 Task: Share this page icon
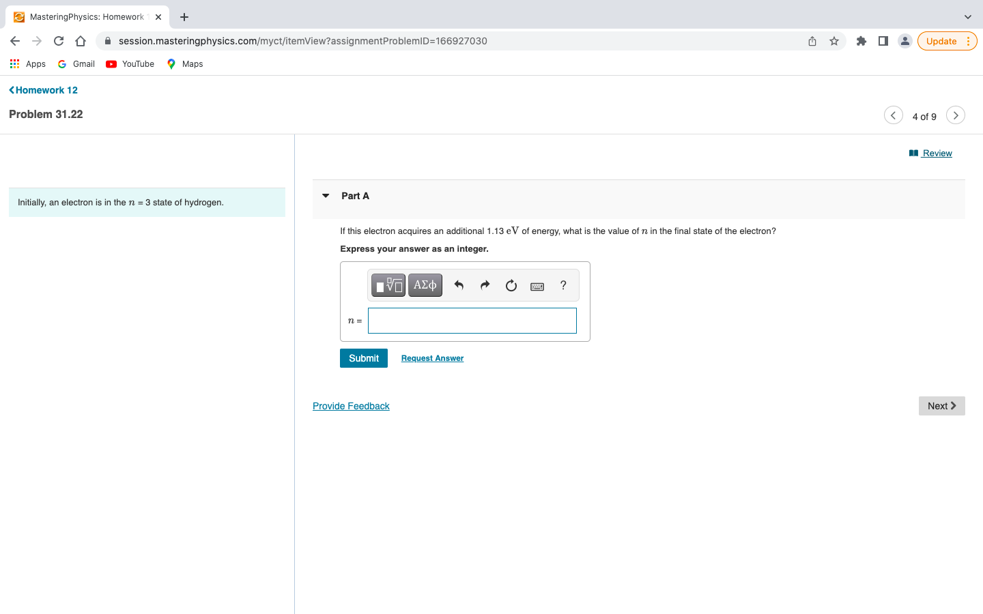coord(812,41)
